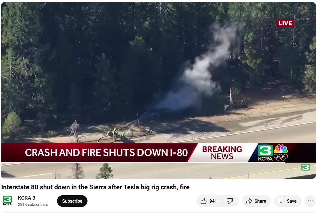Image resolution: width=319 pixels, height=213 pixels.
Task: Open the three-dot more actions menu
Action: tap(310, 201)
